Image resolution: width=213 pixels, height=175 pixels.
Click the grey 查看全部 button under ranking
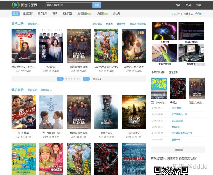coord(178,150)
